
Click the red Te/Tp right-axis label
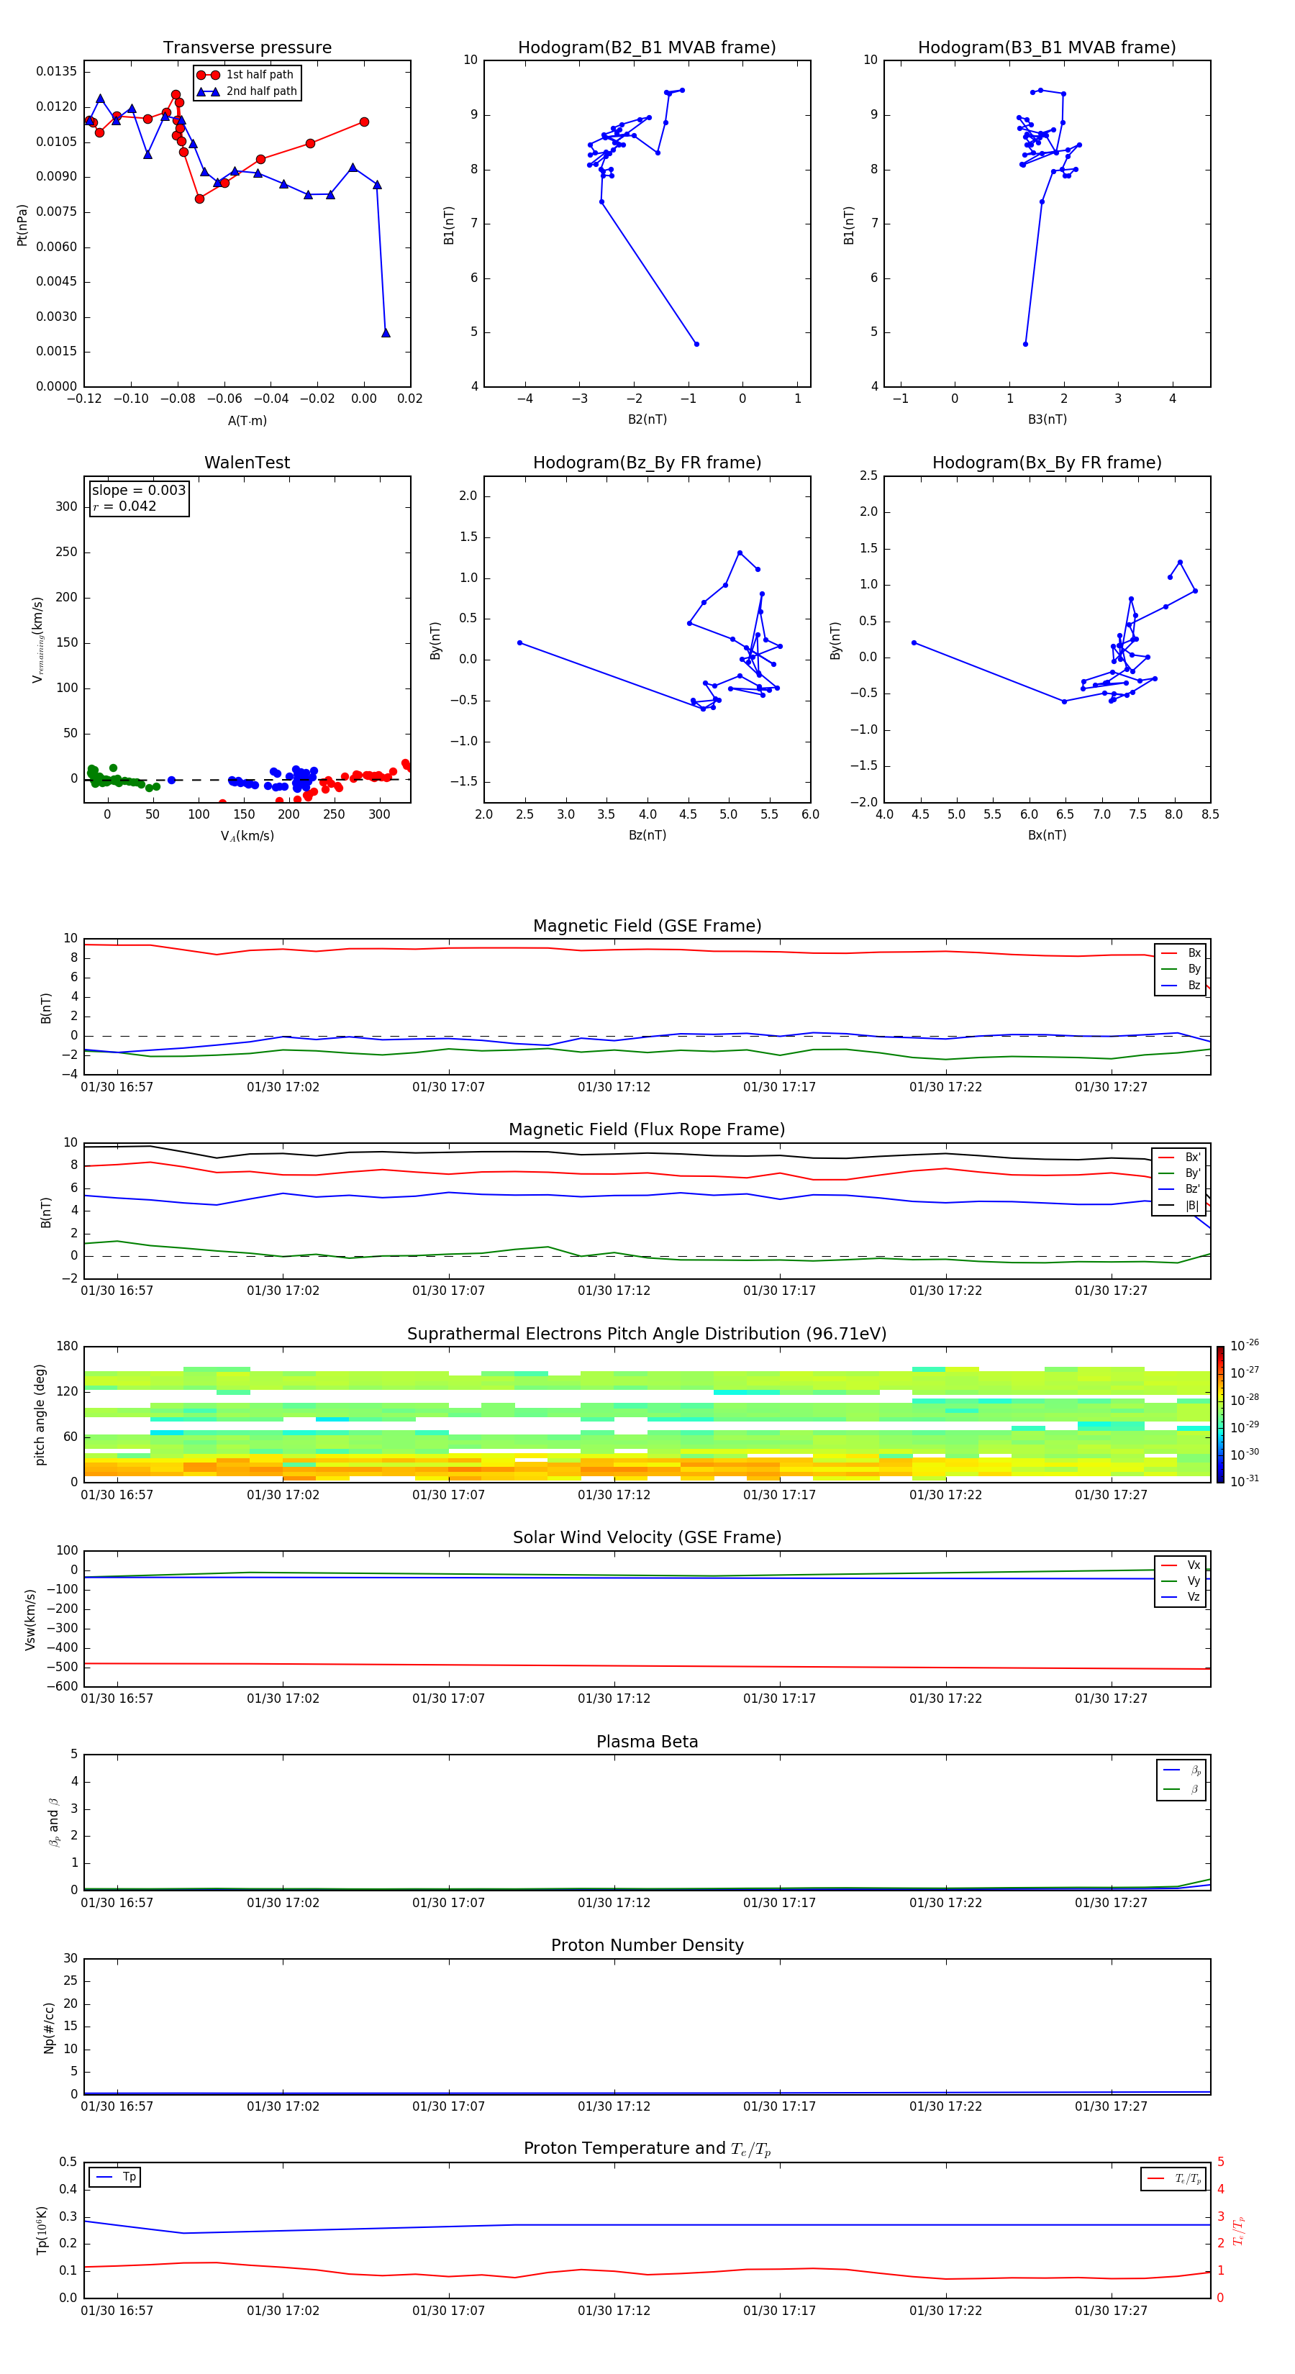(1239, 2230)
